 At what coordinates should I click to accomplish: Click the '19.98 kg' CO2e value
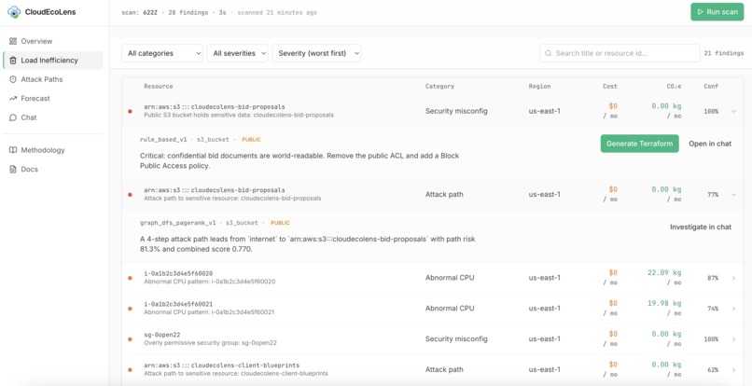[x=664, y=304]
